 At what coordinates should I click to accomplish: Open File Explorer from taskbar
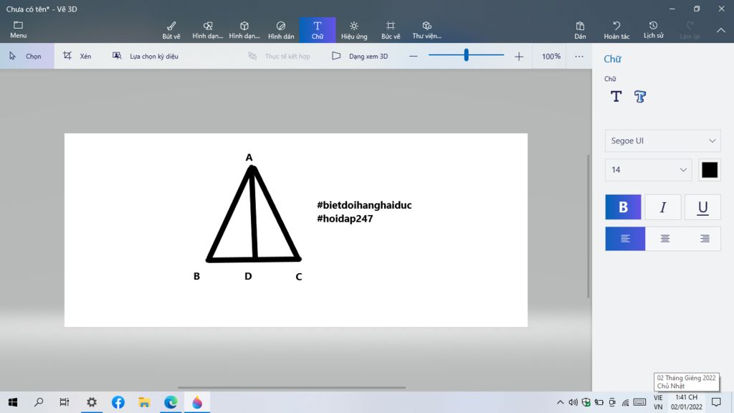coord(144,402)
